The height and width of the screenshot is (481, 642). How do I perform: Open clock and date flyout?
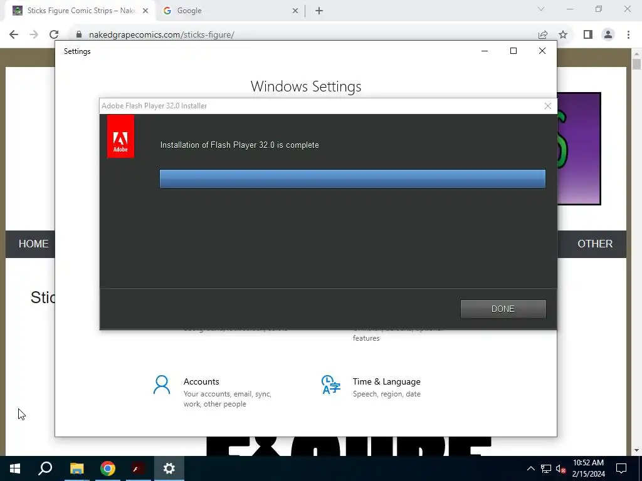[x=588, y=468]
